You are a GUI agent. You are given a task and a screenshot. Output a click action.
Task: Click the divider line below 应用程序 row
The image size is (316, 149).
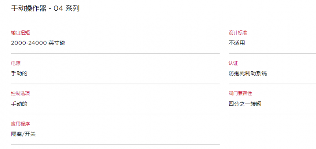[115, 145]
